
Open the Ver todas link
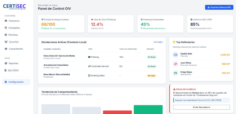pyautogui.click(x=158, y=42)
